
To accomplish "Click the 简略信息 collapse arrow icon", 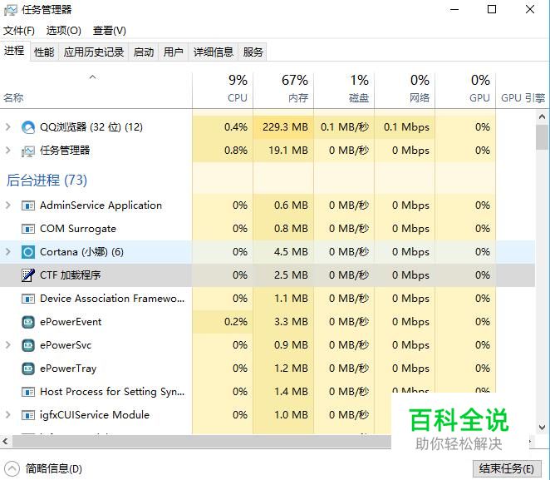I will [12, 468].
